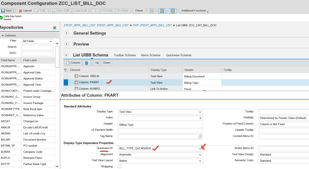The image size is (309, 169).
Task: Click the delete trash icon in schema toolbar
Action: click(87, 63)
